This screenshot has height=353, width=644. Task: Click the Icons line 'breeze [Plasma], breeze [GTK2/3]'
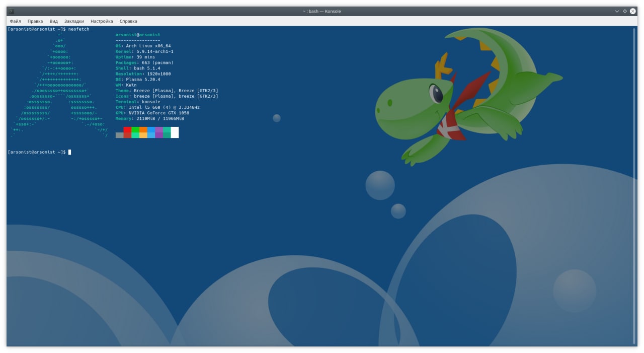[176, 96]
